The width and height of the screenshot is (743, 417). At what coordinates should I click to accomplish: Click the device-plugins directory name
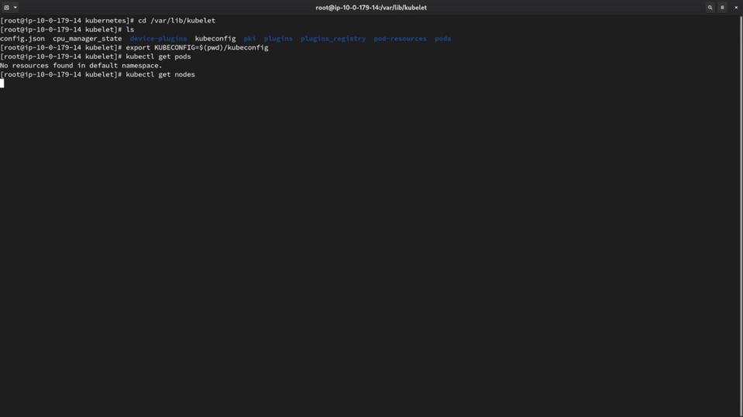158,39
